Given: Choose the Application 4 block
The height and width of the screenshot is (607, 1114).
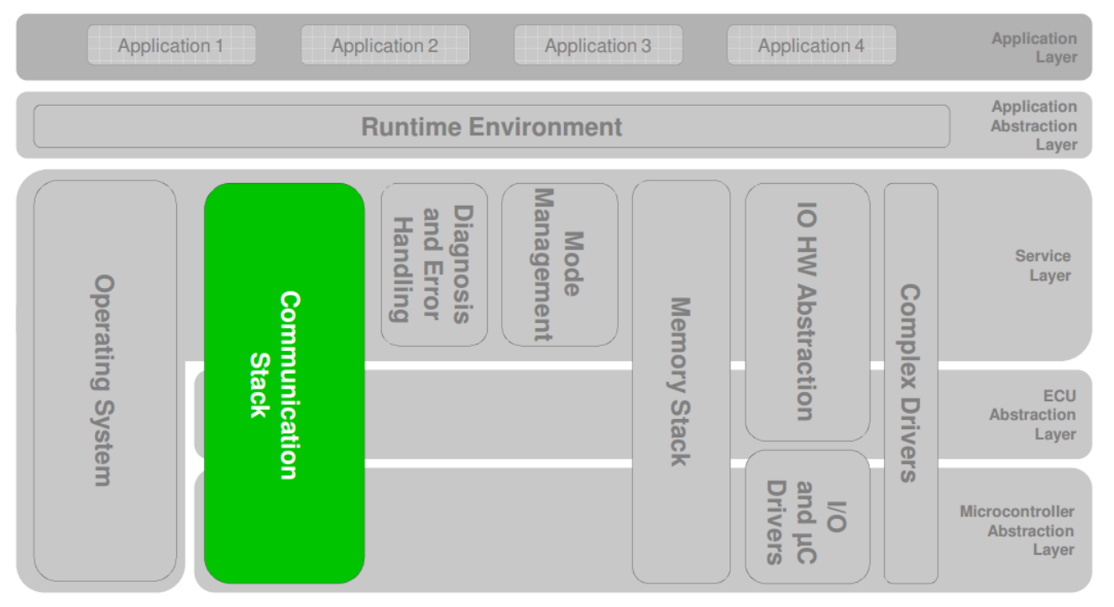Looking at the screenshot, I should pos(812,45).
